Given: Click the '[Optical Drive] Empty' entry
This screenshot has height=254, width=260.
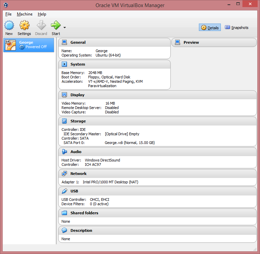Looking at the screenshot, I should [122, 134].
